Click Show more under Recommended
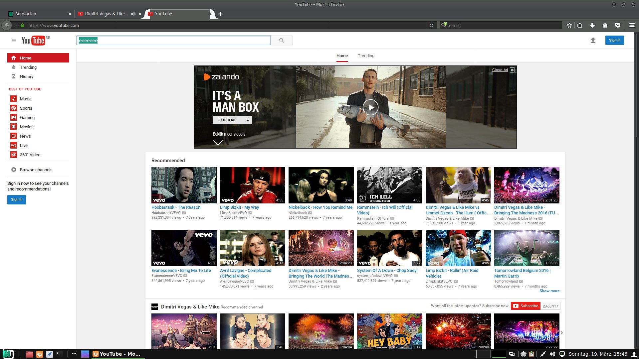 (x=549, y=291)
